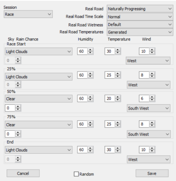Expand Real Road dropdown Naturally Progressing
Viewport: 176px width, 181px height.
click(x=140, y=9)
